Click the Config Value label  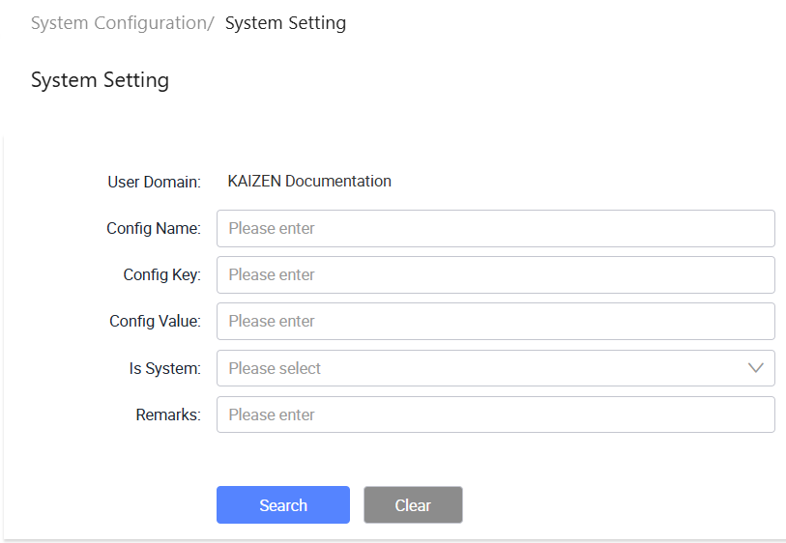click(x=155, y=321)
